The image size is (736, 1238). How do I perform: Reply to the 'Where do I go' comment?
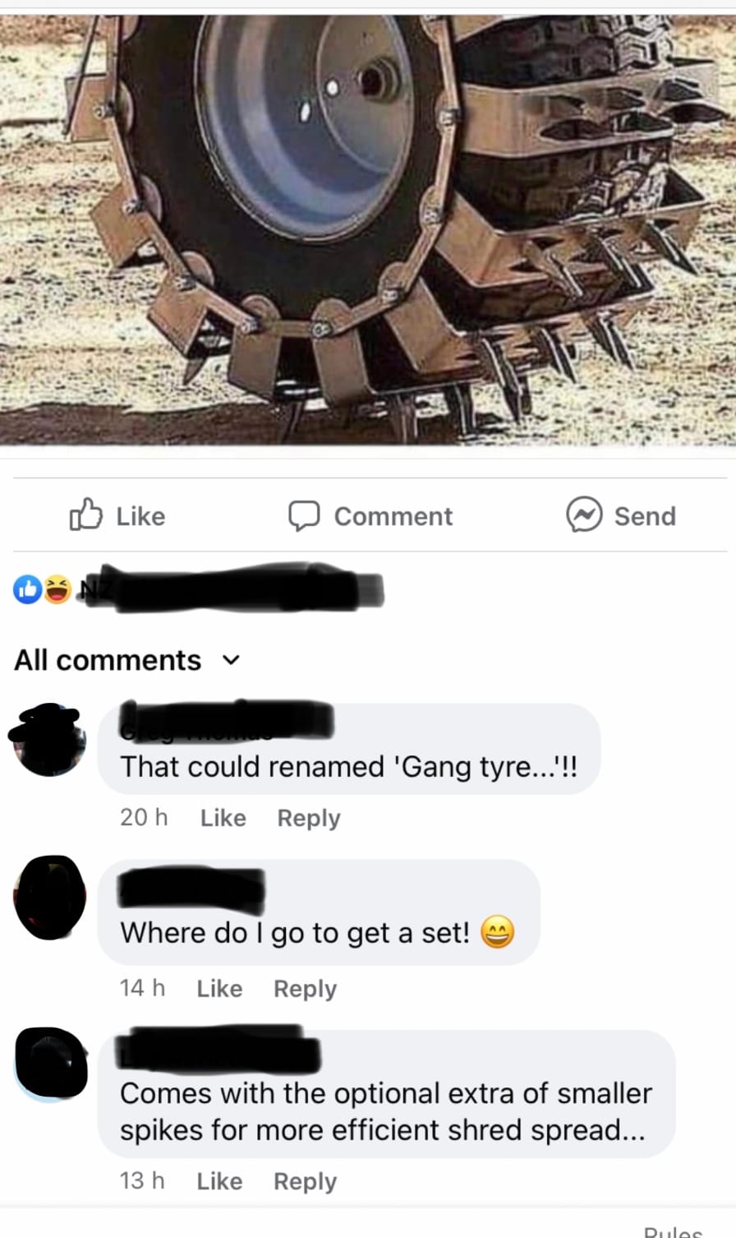click(305, 989)
